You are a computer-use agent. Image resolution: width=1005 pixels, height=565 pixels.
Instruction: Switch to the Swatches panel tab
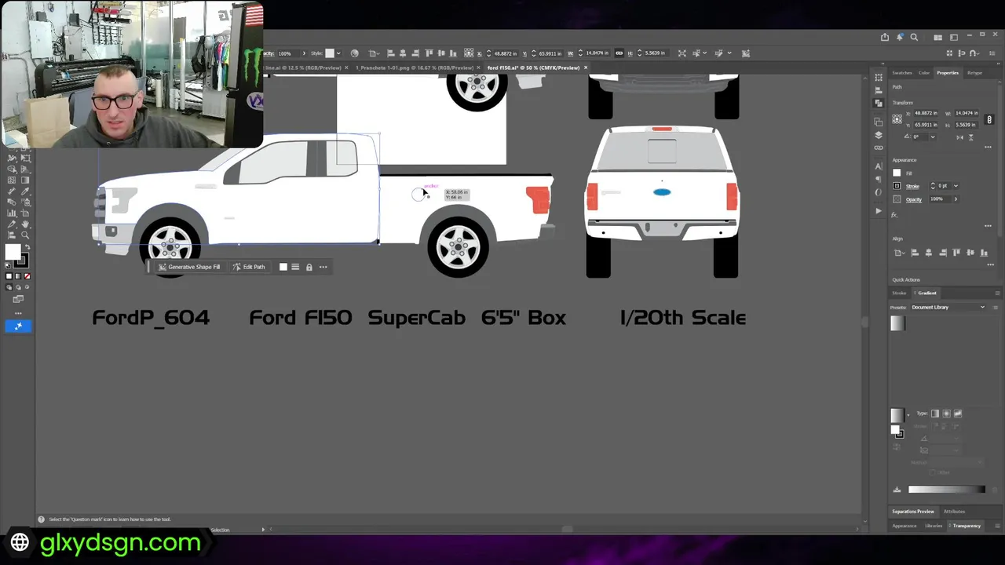click(902, 73)
